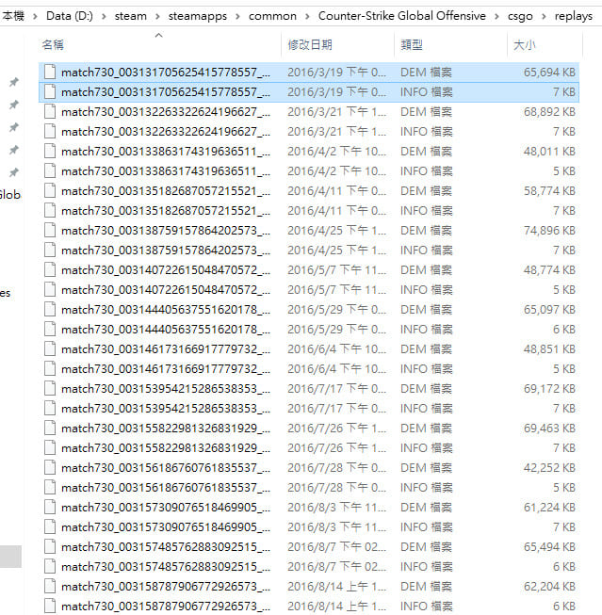
Task: Open the chevron following steamapps breadcrumb
Action: coord(237,16)
